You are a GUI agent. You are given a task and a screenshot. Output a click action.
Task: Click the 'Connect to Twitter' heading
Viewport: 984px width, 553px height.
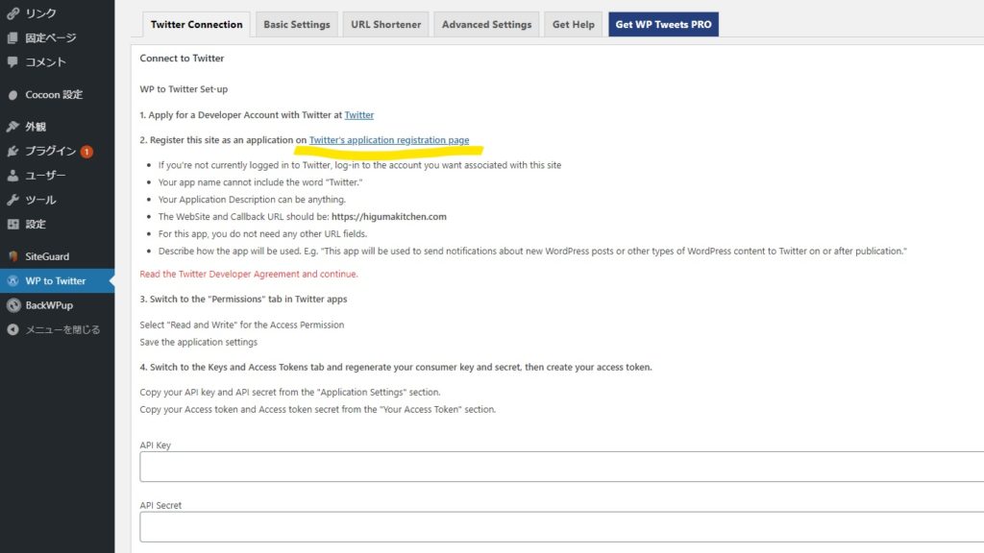click(182, 59)
